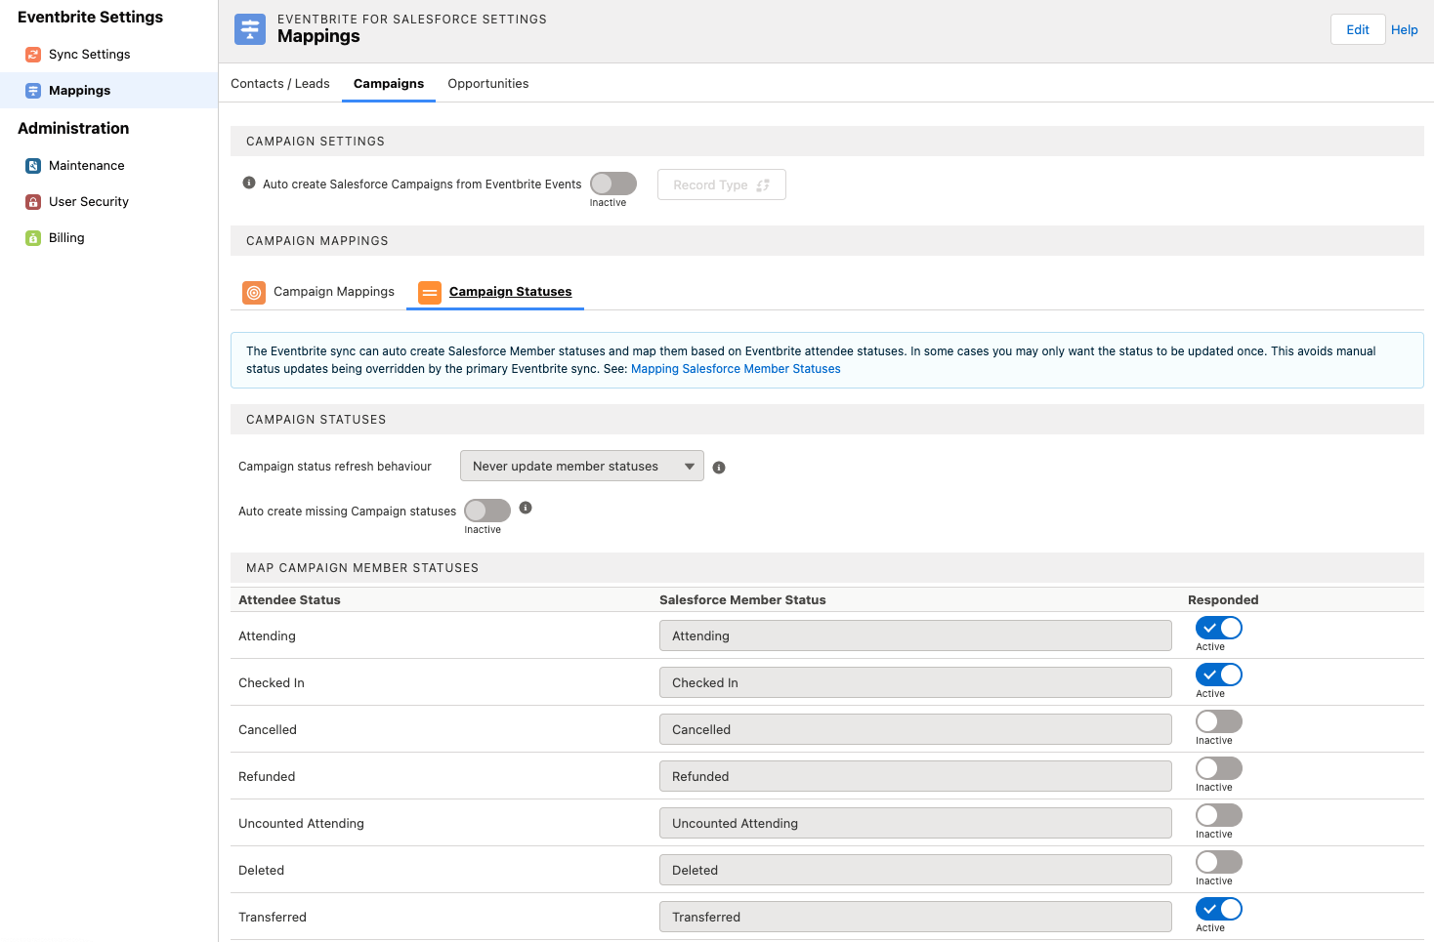Toggle Auto create Salesforce Campaigns switch
Viewport: 1434px width, 942px height.
pyautogui.click(x=613, y=184)
